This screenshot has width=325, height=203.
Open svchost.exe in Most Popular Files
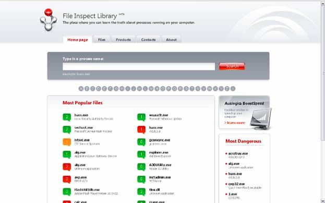click(x=83, y=128)
